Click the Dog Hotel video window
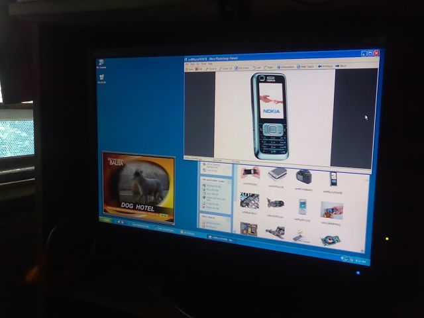This screenshot has height=318, width=424. point(138,187)
